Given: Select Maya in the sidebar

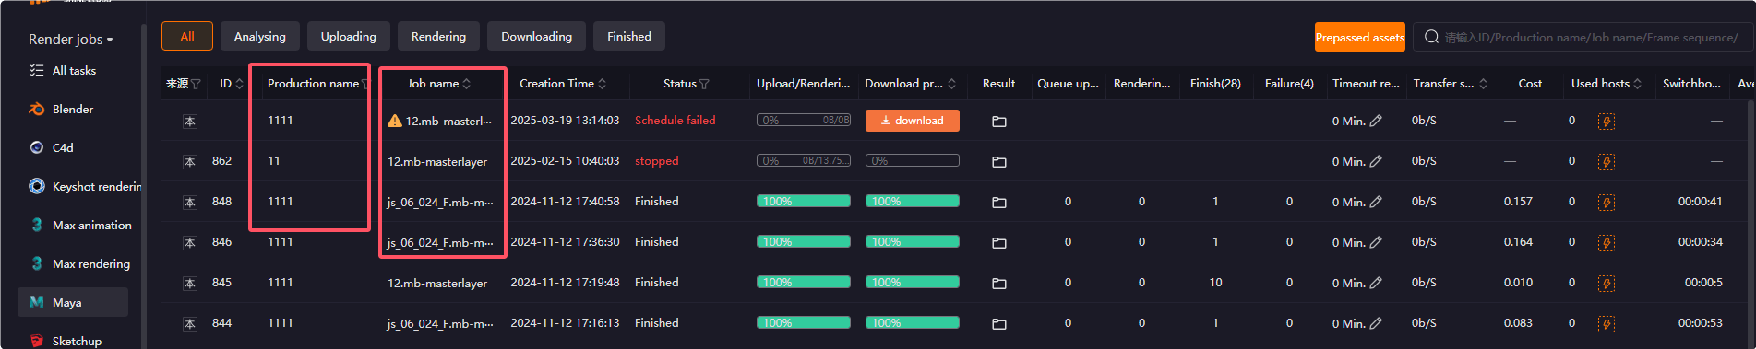Looking at the screenshot, I should (x=73, y=302).
